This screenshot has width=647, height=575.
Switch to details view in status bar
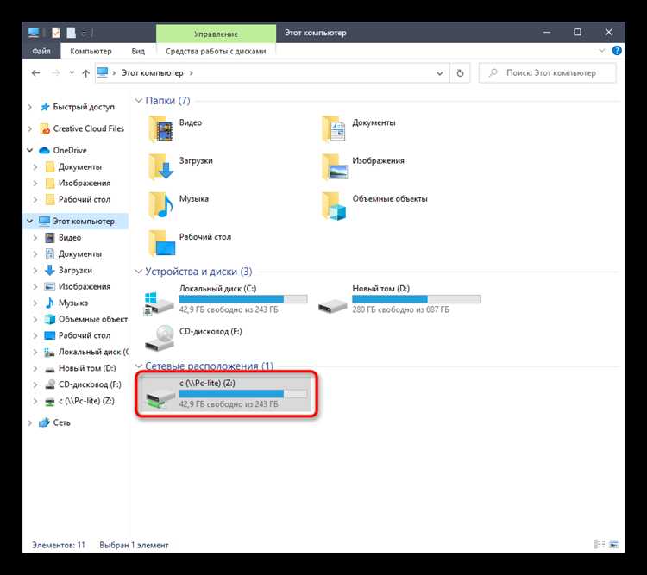click(599, 545)
